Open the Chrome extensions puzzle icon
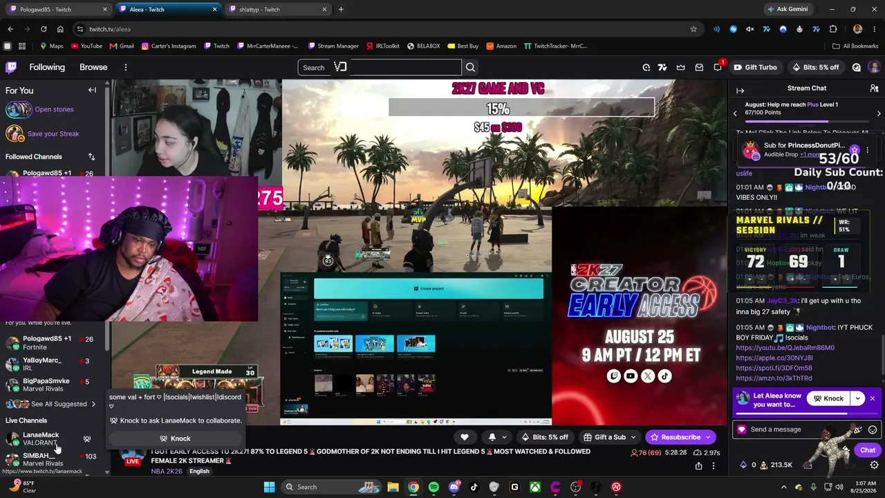Screen dimensions: 885x498 click(x=833, y=29)
